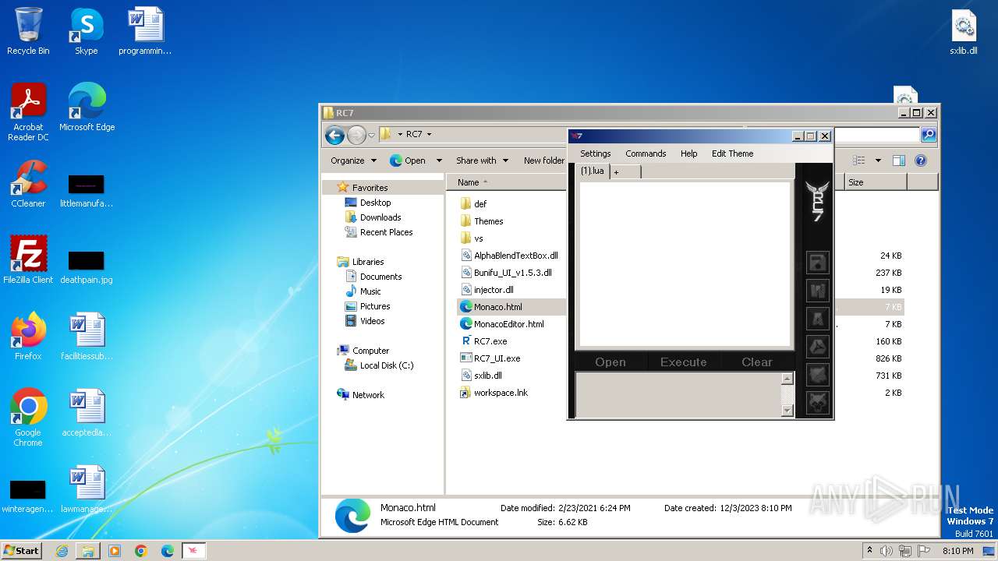The image size is (998, 561).
Task: Click the Skype desktop shortcut
Action: (x=86, y=31)
